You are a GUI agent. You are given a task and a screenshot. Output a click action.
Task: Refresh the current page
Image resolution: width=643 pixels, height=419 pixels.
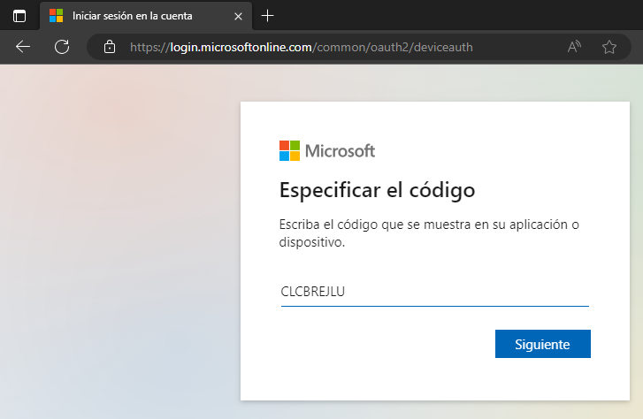[62, 47]
